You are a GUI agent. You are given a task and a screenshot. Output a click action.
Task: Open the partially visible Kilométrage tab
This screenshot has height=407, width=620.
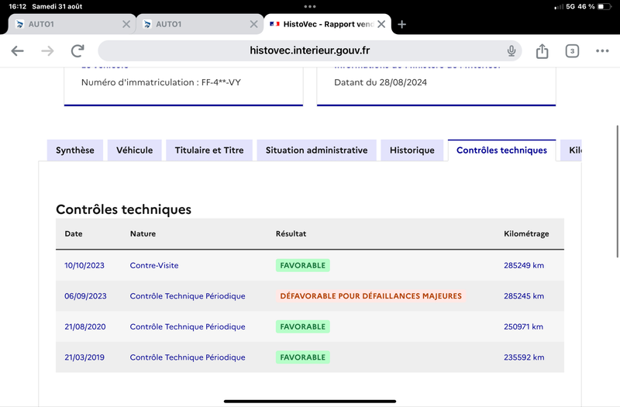571,150
